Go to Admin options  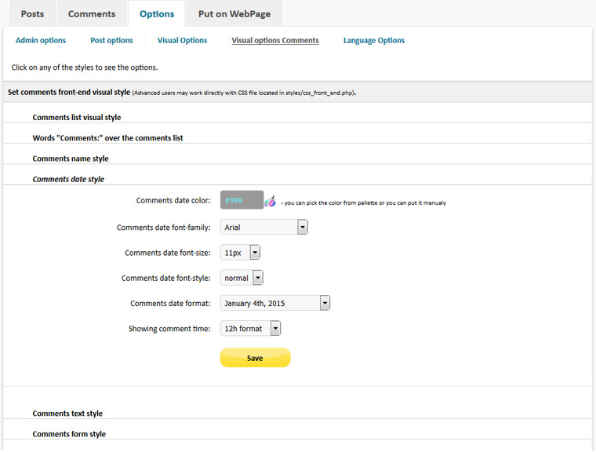(41, 40)
